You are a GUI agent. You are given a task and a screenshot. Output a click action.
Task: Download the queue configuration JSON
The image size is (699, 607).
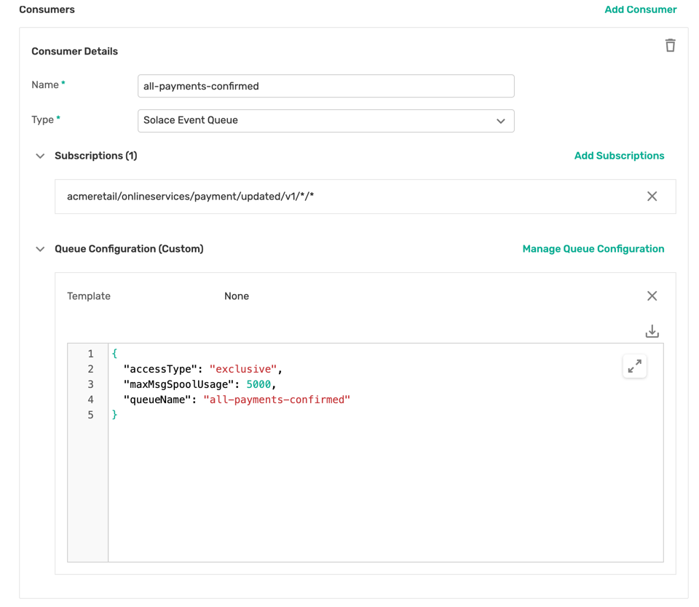tap(652, 330)
